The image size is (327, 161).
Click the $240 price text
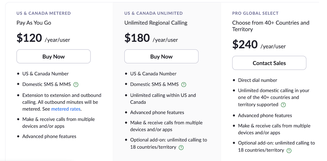coord(245,44)
